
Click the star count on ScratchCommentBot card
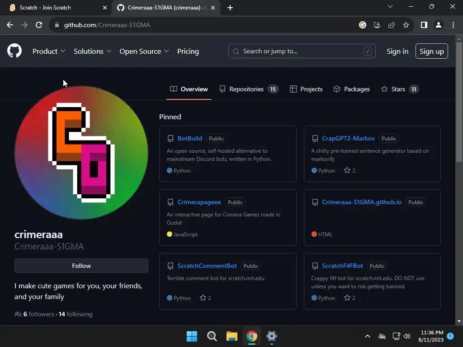[205, 298]
